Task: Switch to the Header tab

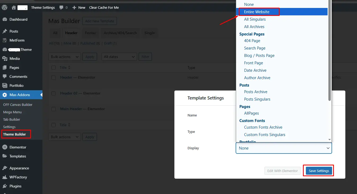Action: pos(71,33)
